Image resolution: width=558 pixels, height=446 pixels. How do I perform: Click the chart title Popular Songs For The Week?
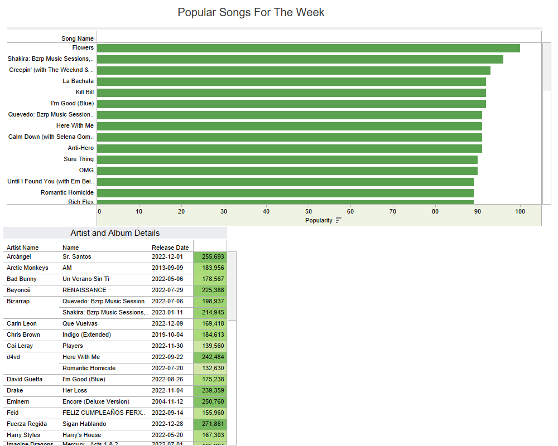[251, 12]
